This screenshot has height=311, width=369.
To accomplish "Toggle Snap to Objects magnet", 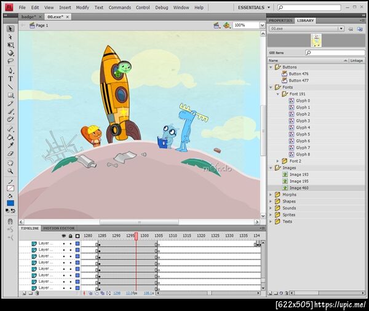I will [x=10, y=221].
